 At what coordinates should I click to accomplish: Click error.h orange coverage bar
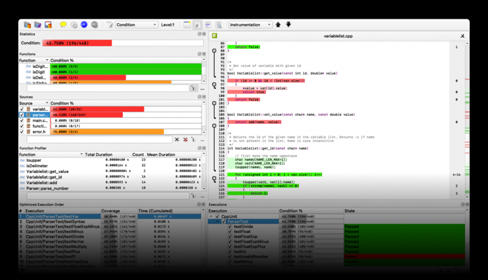coord(107,132)
